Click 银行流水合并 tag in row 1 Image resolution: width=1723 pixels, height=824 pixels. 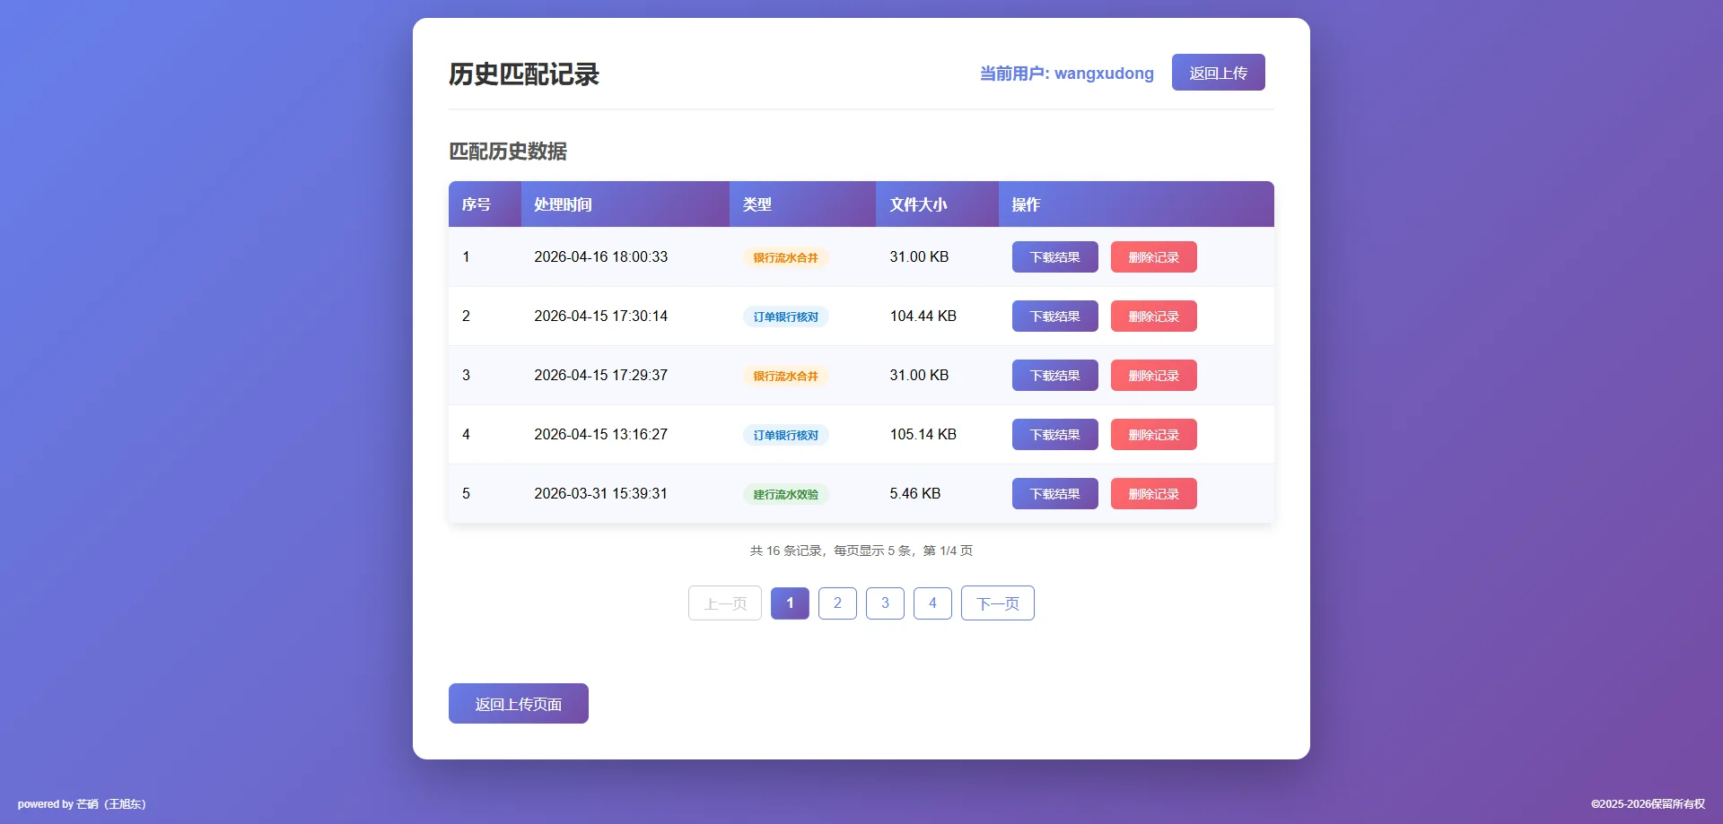click(x=785, y=258)
